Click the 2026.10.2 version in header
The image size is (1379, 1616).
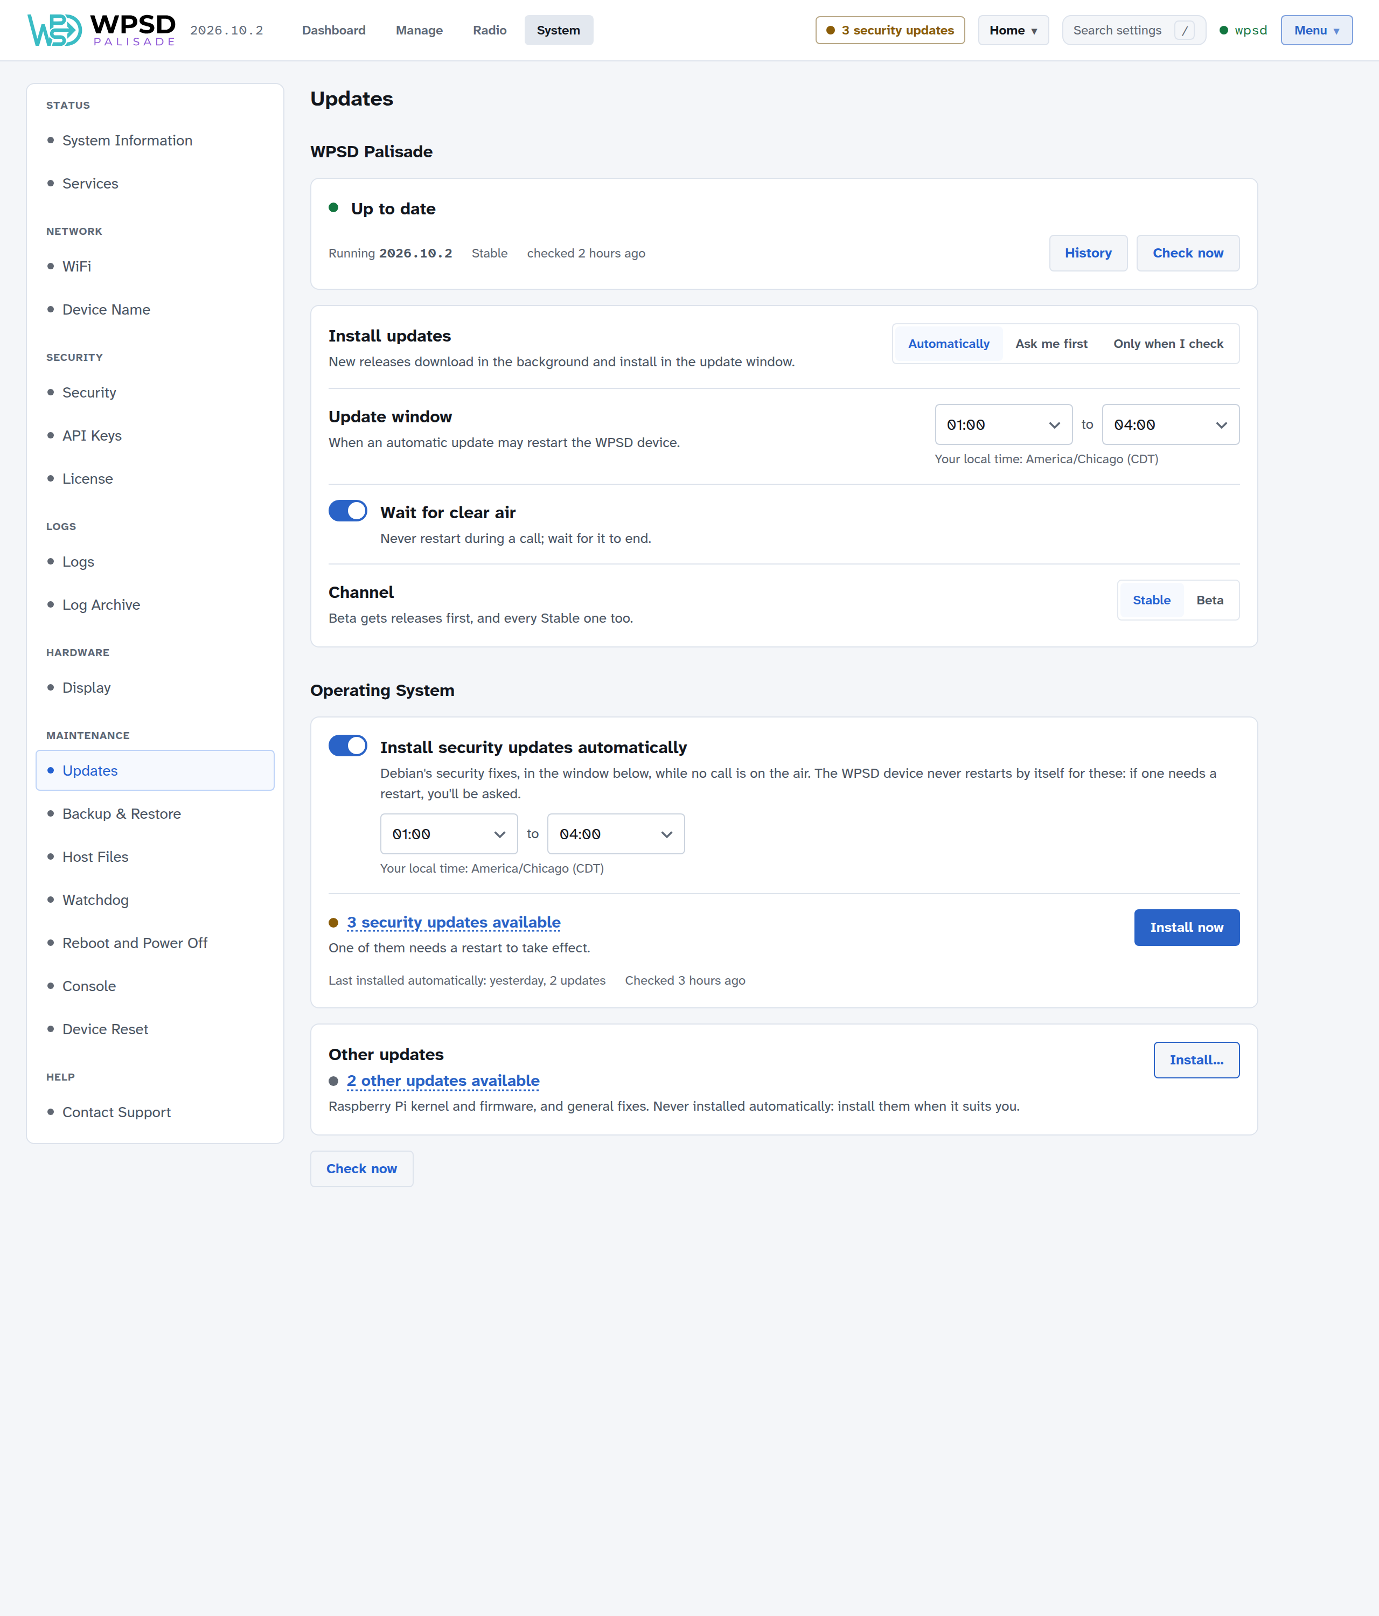tap(227, 30)
